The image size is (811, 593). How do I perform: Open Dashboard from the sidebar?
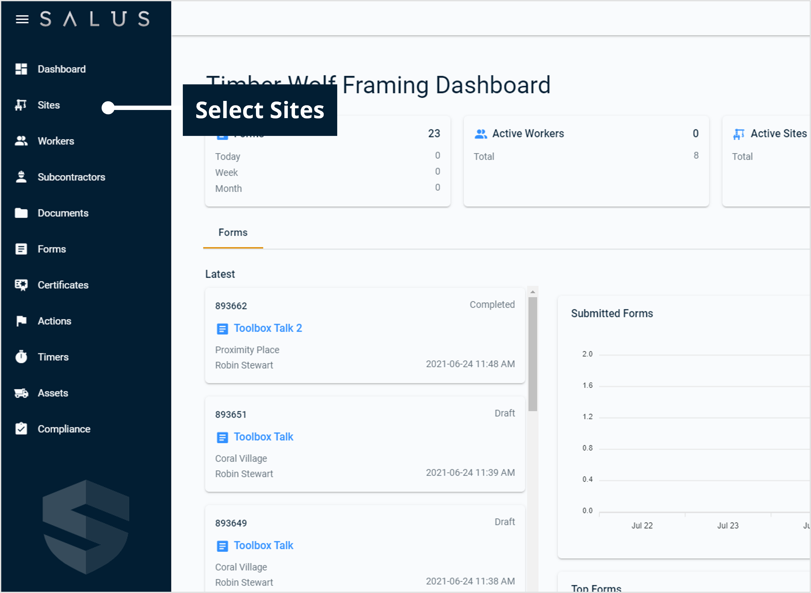(61, 69)
